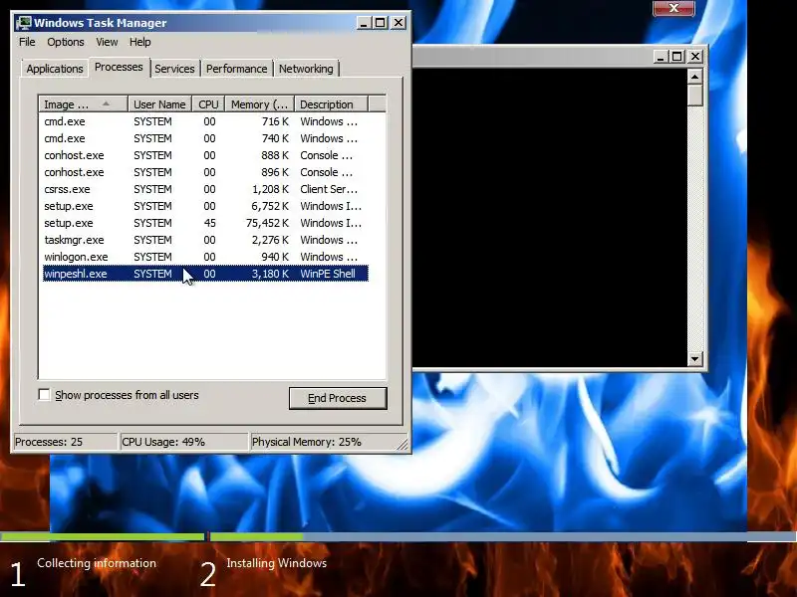The width and height of the screenshot is (797, 597).
Task: Click the End Process button
Action: pyautogui.click(x=338, y=398)
